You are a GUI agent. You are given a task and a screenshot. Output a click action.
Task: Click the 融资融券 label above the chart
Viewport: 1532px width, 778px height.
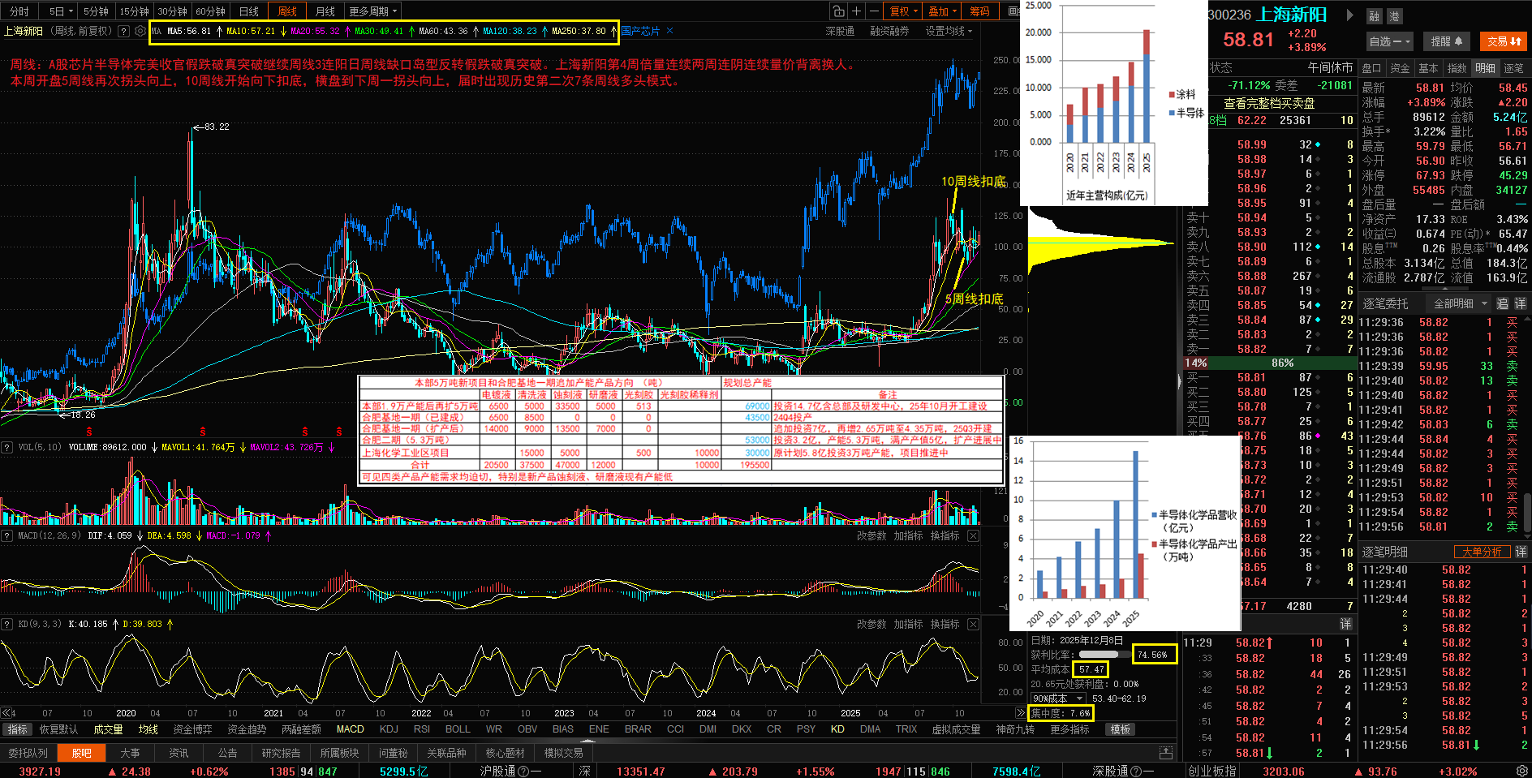point(889,31)
